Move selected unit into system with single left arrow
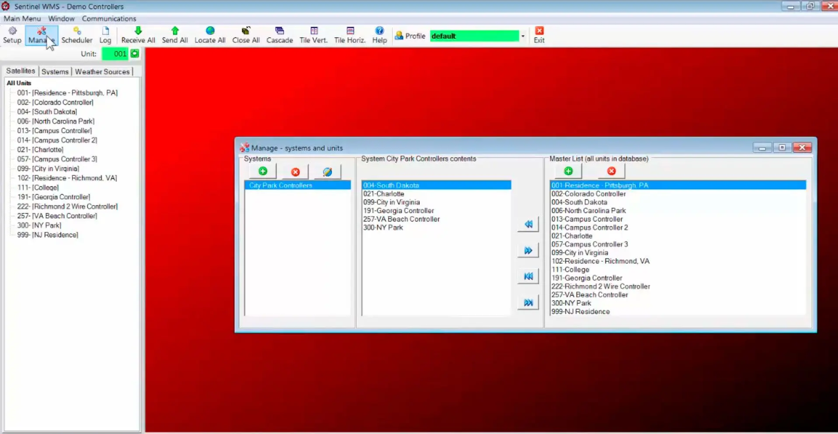This screenshot has height=434, width=838. (528, 224)
